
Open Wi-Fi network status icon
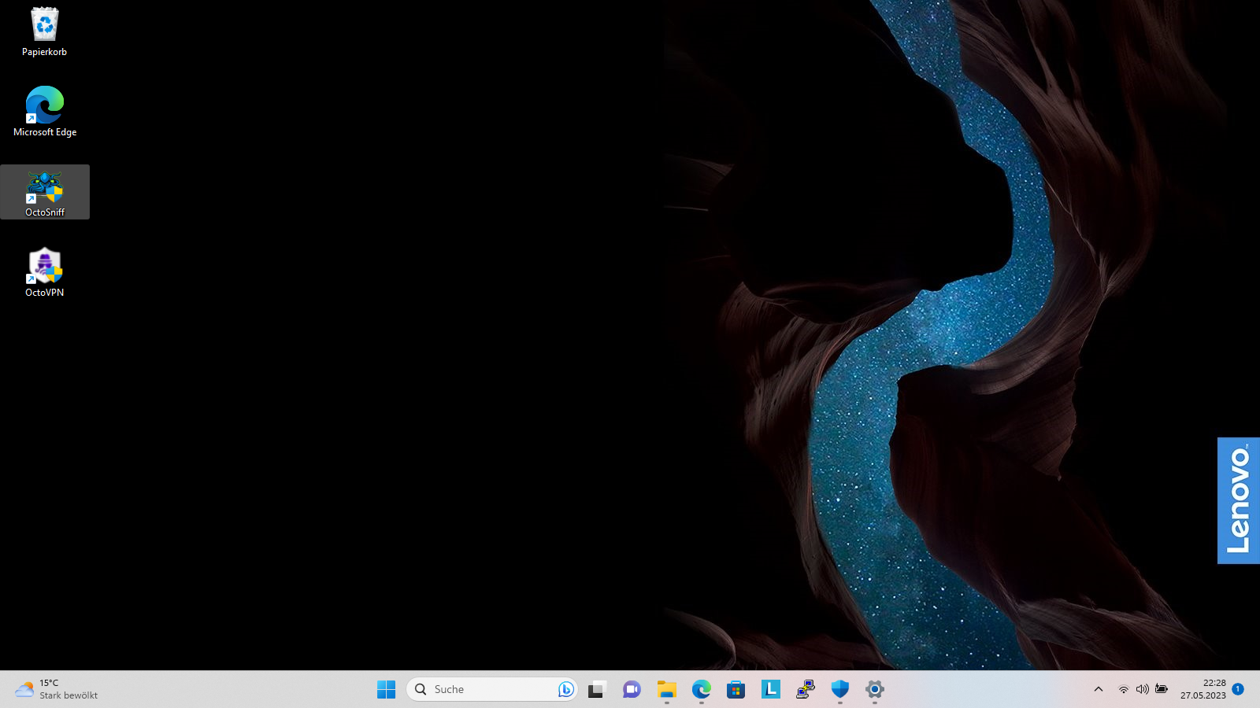click(1124, 690)
